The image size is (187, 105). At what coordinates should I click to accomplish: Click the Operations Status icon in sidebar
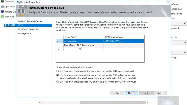coord(2,6)
